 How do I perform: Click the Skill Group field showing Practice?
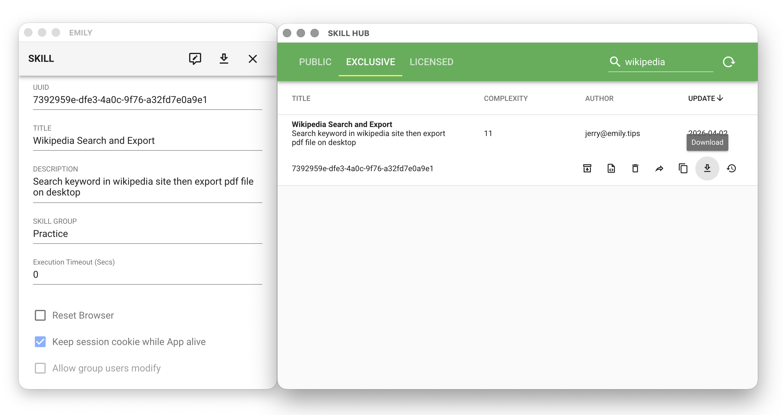[147, 234]
